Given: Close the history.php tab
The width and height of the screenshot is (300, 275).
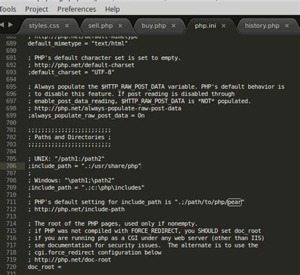Looking at the screenshot, I should click(287, 26).
